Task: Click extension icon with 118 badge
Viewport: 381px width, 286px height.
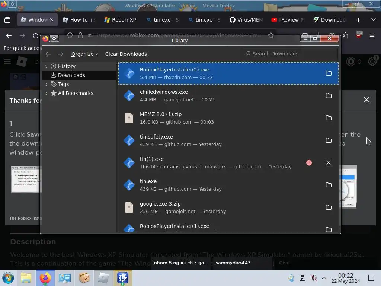Action: point(359,35)
